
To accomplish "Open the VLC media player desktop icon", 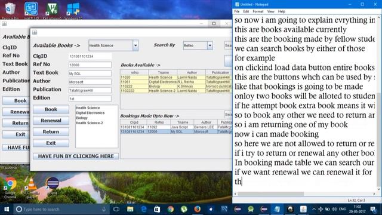I will (31, 188).
